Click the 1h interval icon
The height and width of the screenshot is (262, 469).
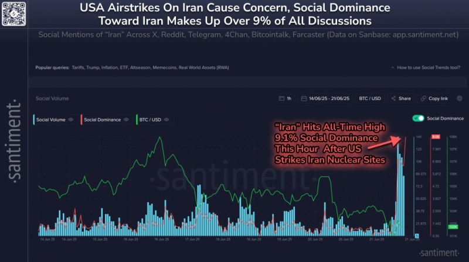pyautogui.click(x=281, y=98)
